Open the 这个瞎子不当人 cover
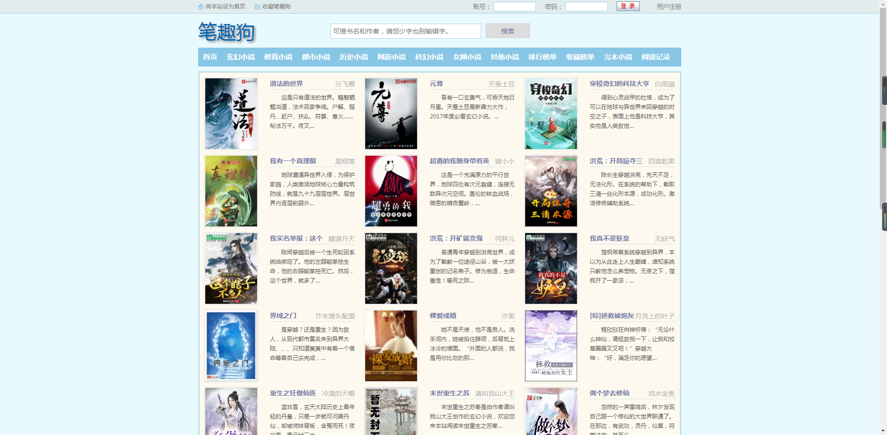The height and width of the screenshot is (435, 887). [x=231, y=268]
